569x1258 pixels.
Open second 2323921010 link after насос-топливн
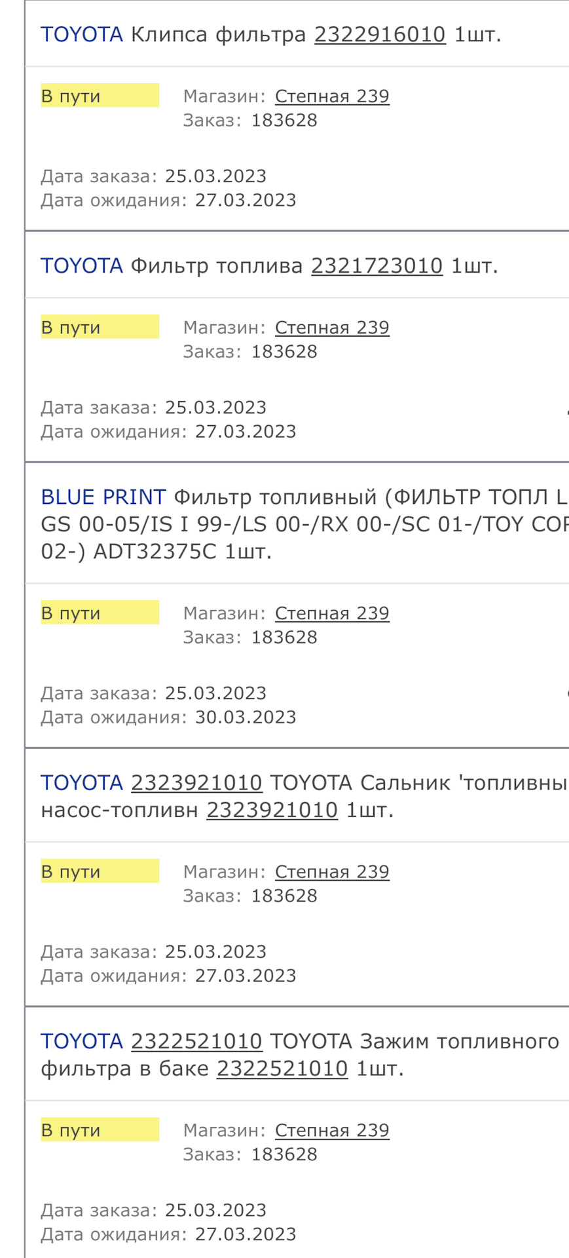pyautogui.click(x=272, y=810)
